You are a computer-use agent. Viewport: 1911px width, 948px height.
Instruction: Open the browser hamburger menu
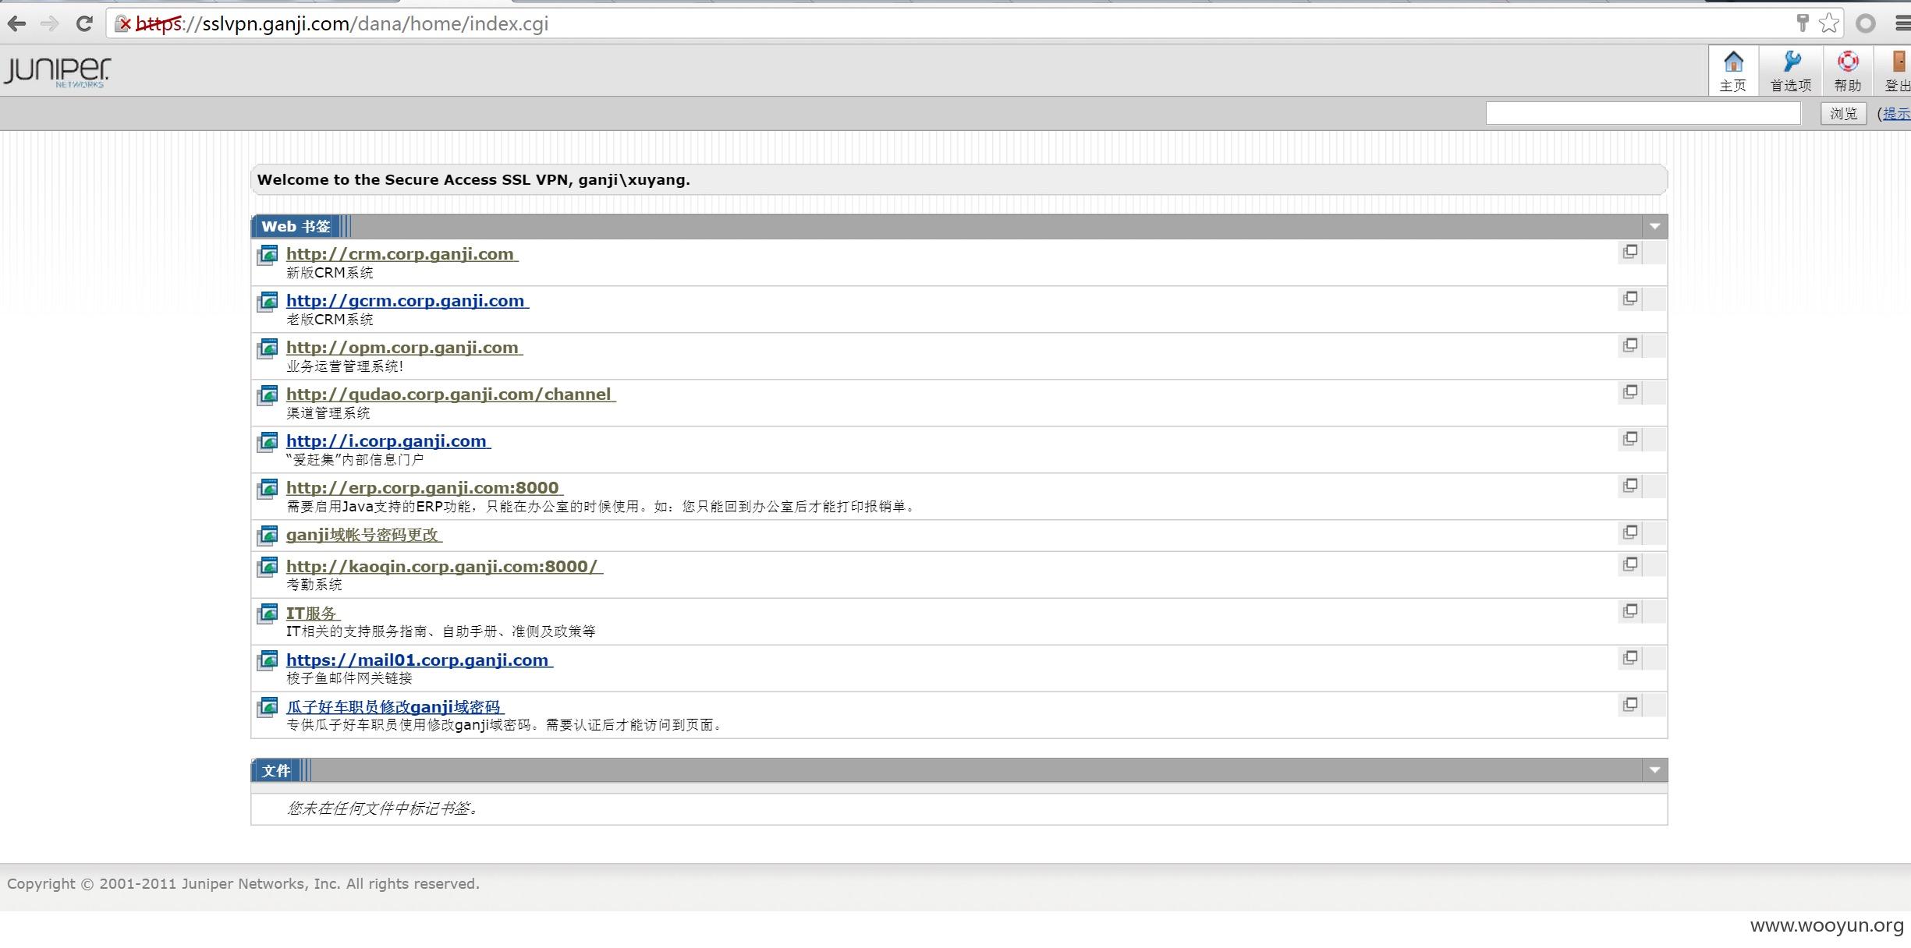pyautogui.click(x=1902, y=23)
